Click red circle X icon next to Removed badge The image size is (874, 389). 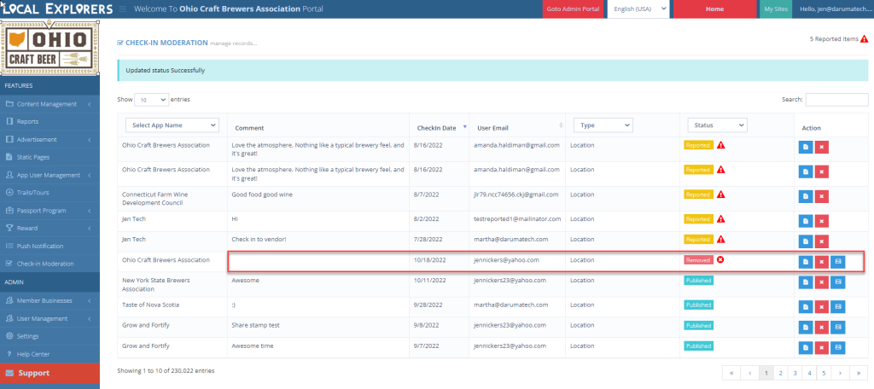point(720,259)
